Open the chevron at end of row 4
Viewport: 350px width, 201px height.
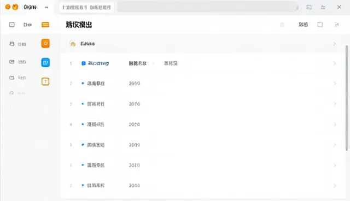(334, 125)
